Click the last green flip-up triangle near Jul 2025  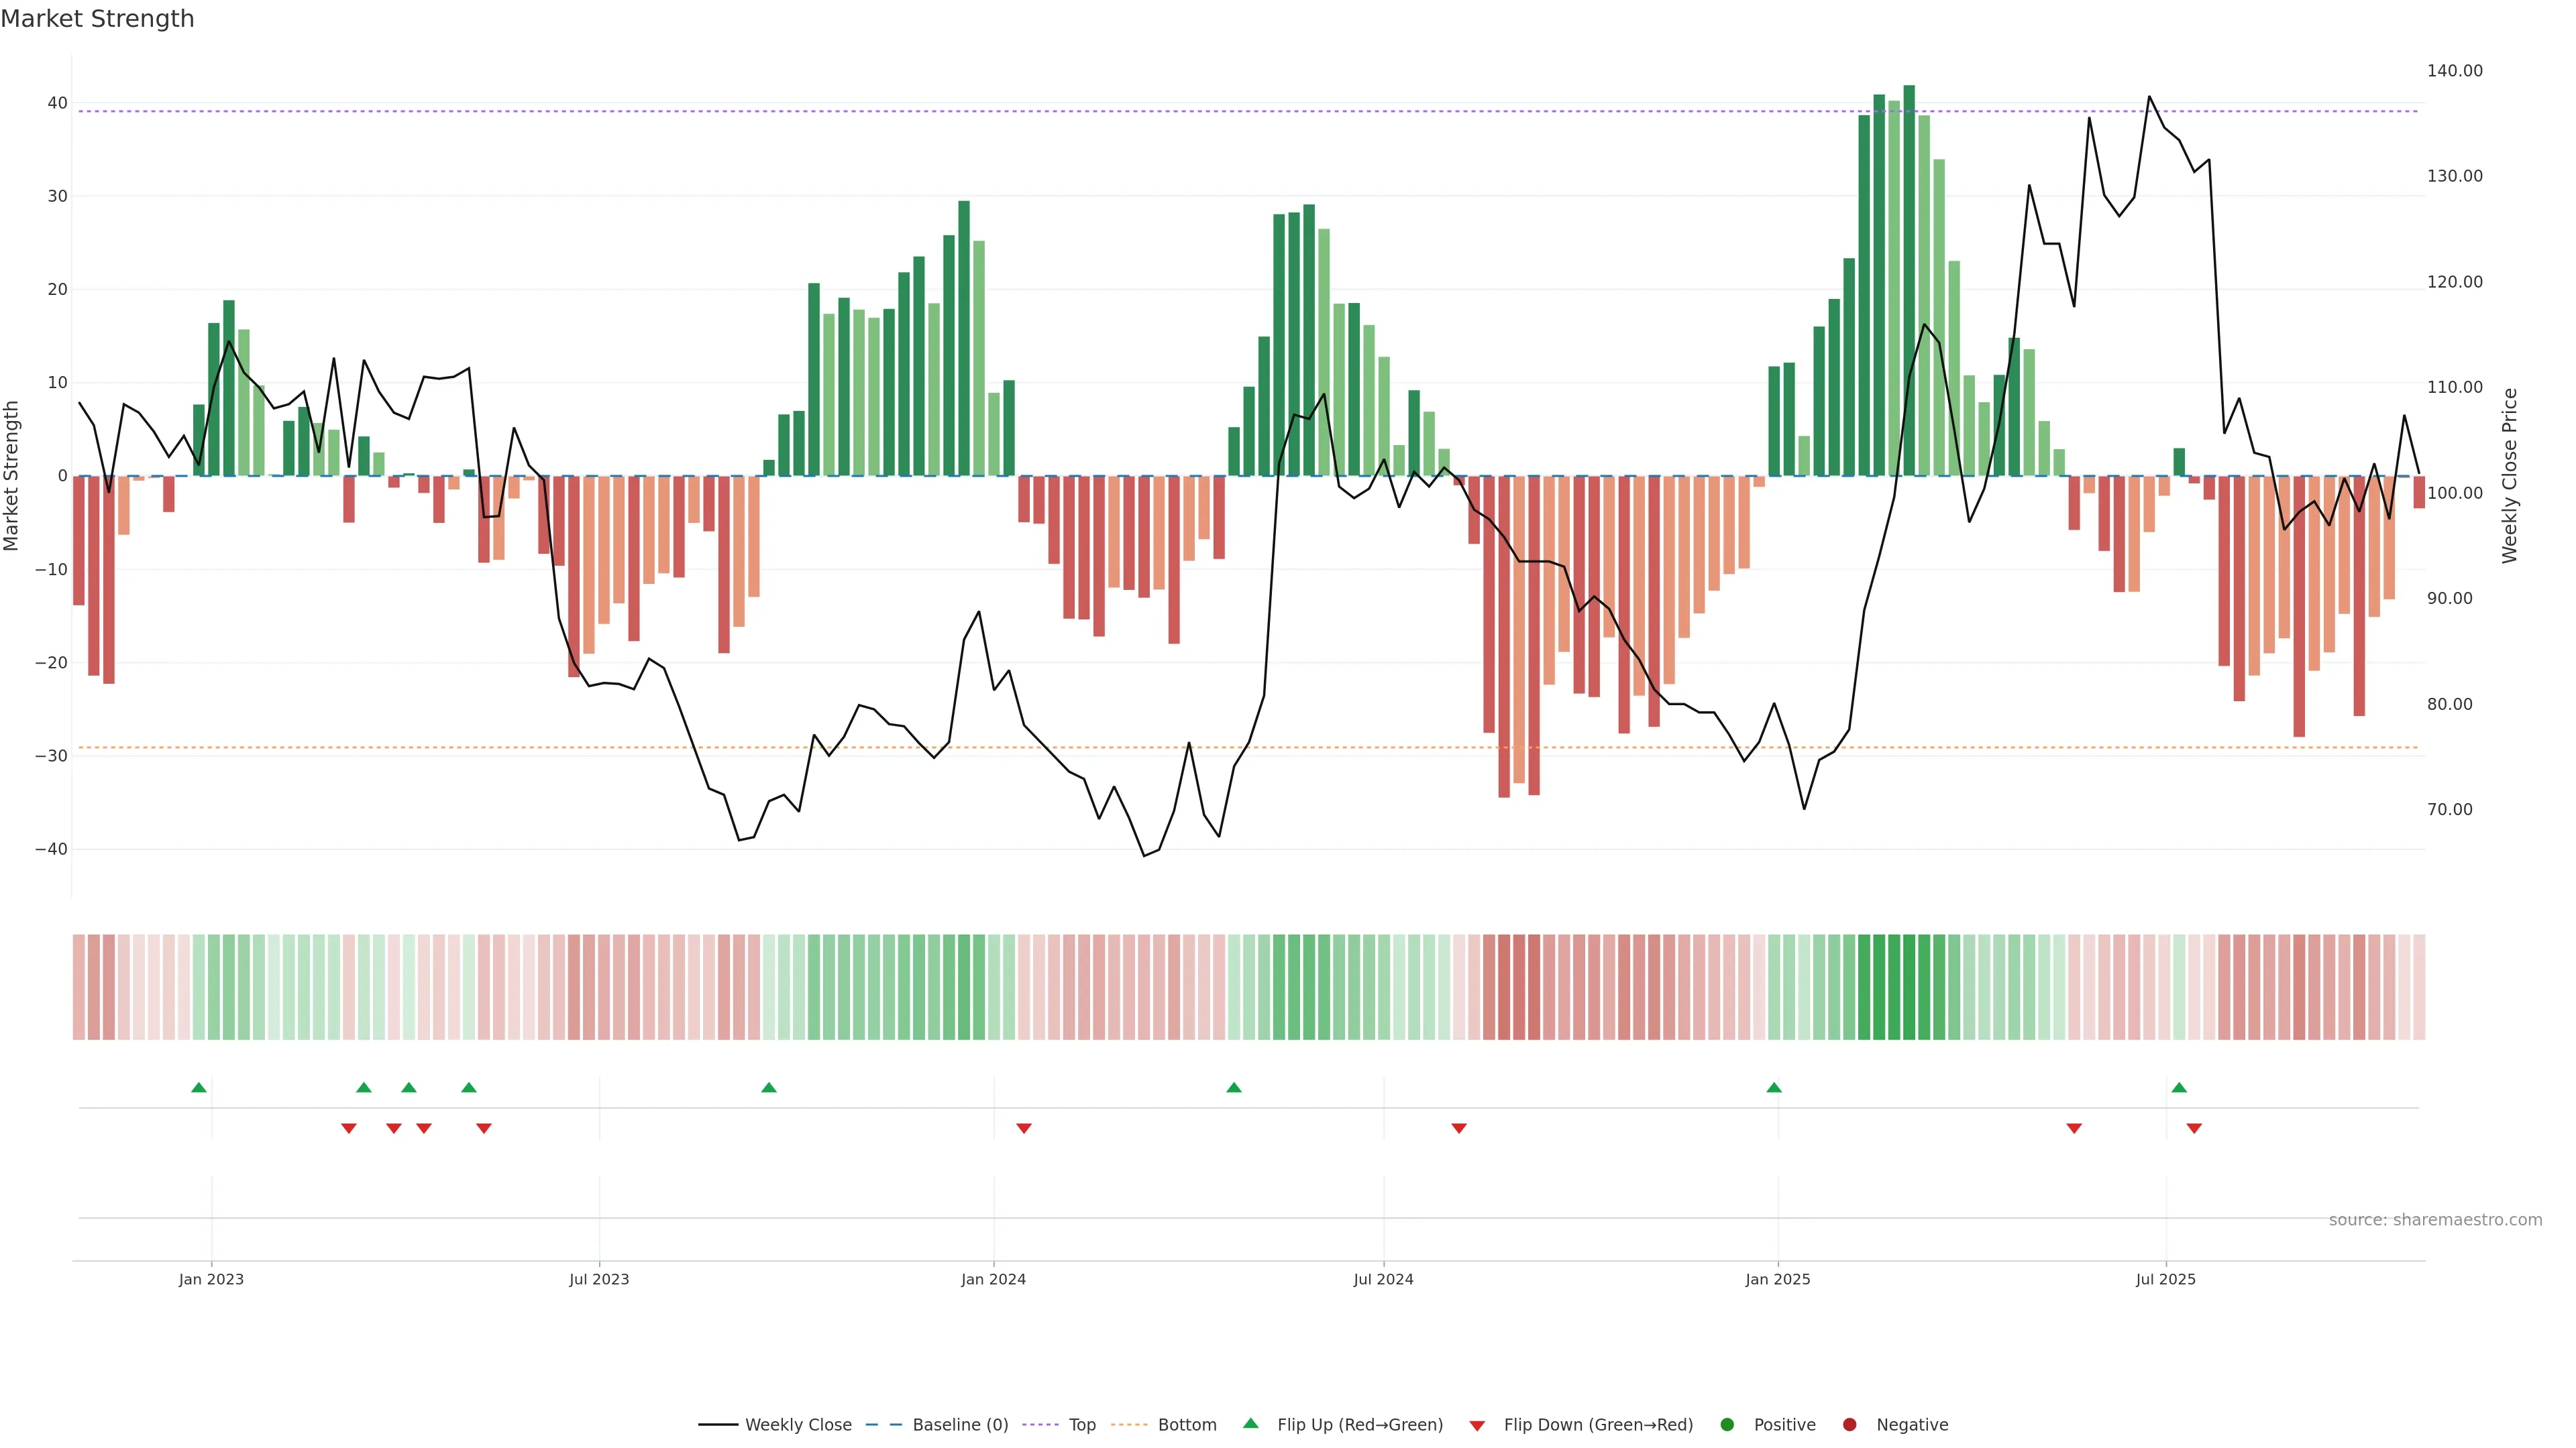(x=2179, y=1087)
